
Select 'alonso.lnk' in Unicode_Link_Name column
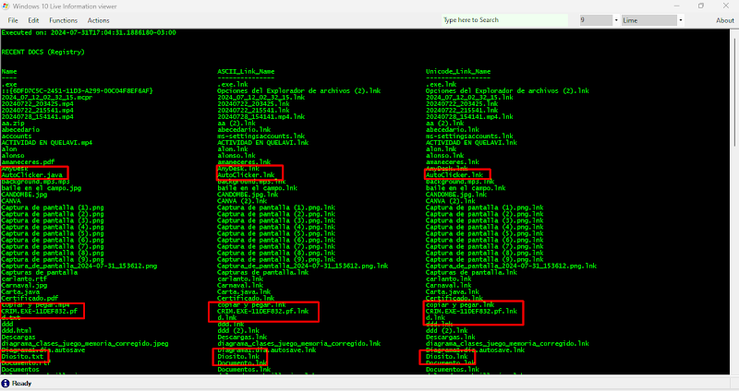pos(445,155)
